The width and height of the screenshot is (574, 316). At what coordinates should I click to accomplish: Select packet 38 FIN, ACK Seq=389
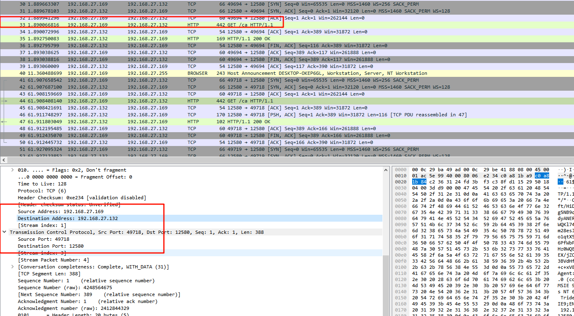(287, 59)
